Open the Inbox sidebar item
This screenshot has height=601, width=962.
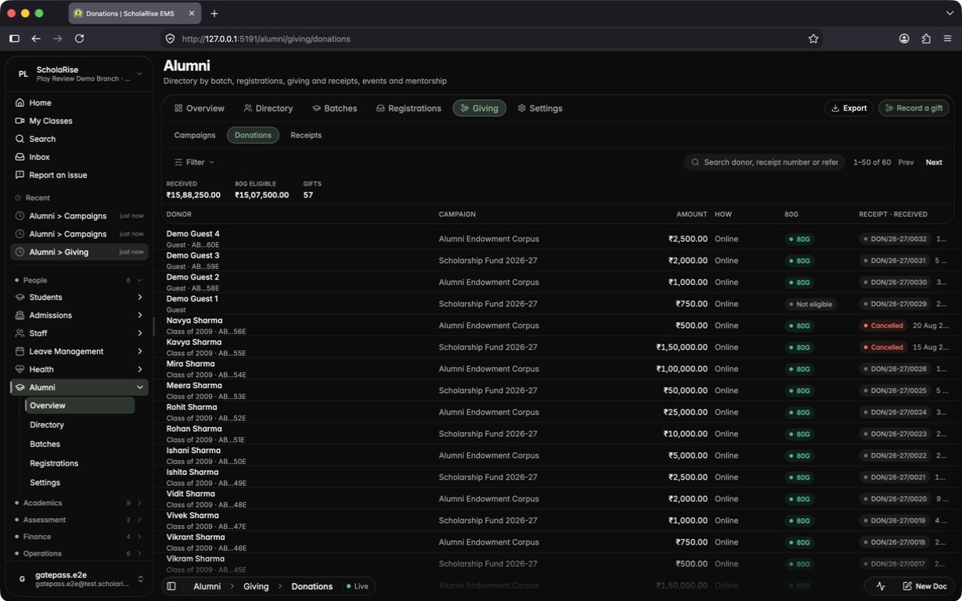[x=78, y=157]
